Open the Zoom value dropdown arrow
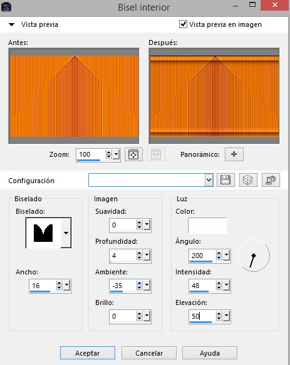 [x=116, y=154]
